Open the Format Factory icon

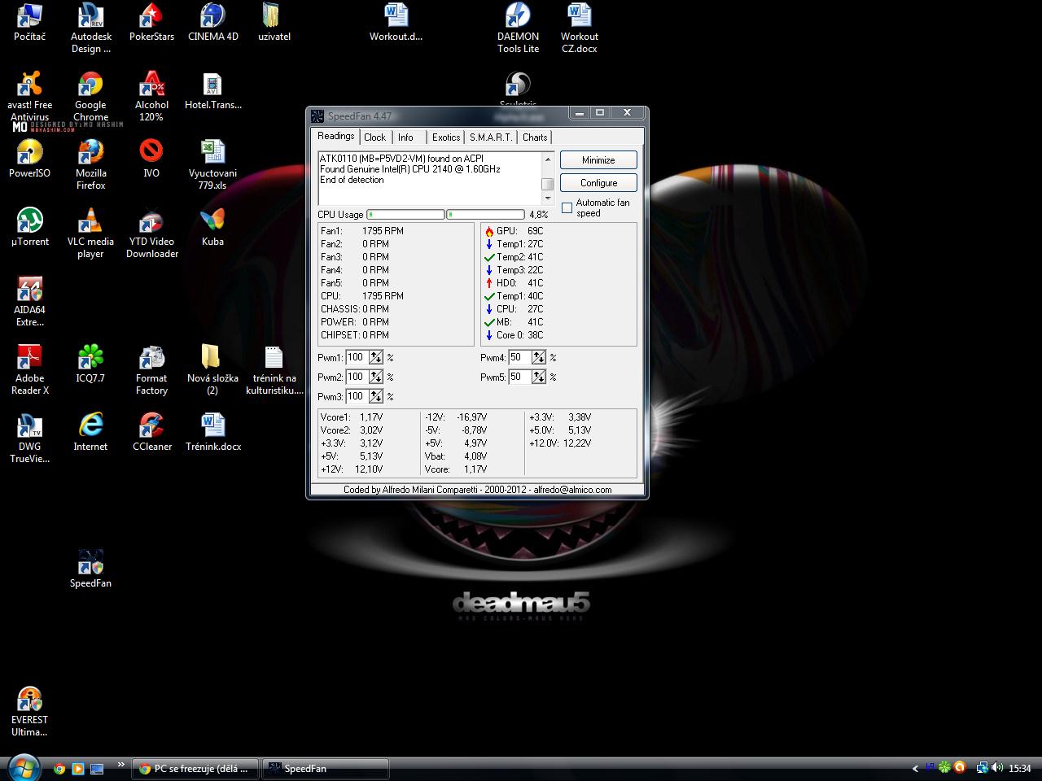pyautogui.click(x=151, y=358)
